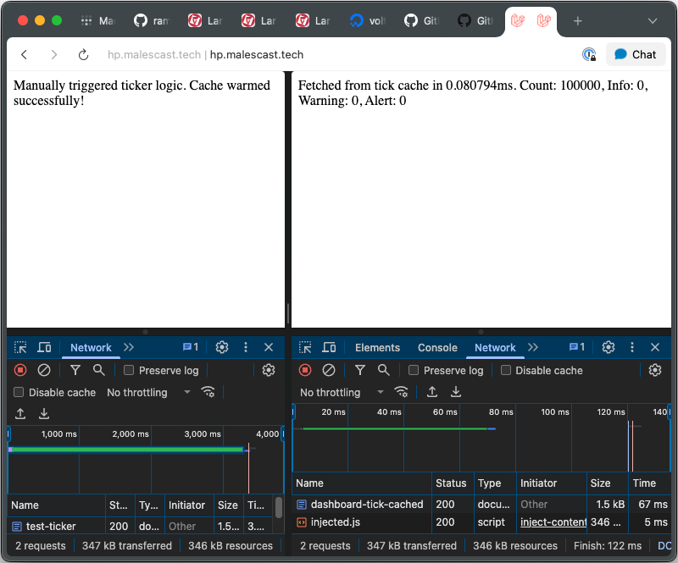Open the Chat button
Viewport: 678px width, 563px height.
[x=635, y=54]
